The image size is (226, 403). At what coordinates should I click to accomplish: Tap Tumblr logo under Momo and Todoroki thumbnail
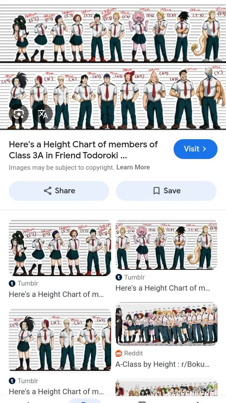(12, 381)
